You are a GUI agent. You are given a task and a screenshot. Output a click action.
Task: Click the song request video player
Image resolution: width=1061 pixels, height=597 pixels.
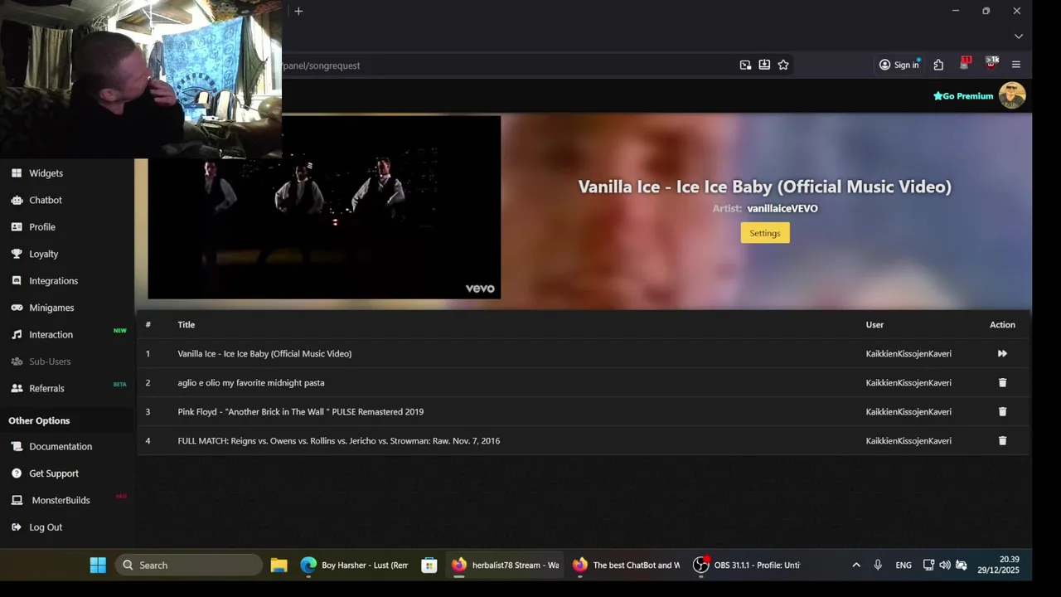point(324,207)
